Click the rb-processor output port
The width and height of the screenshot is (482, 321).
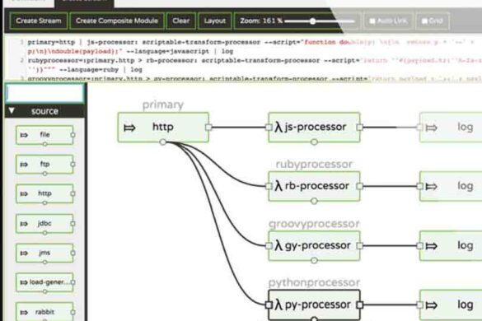360,186
